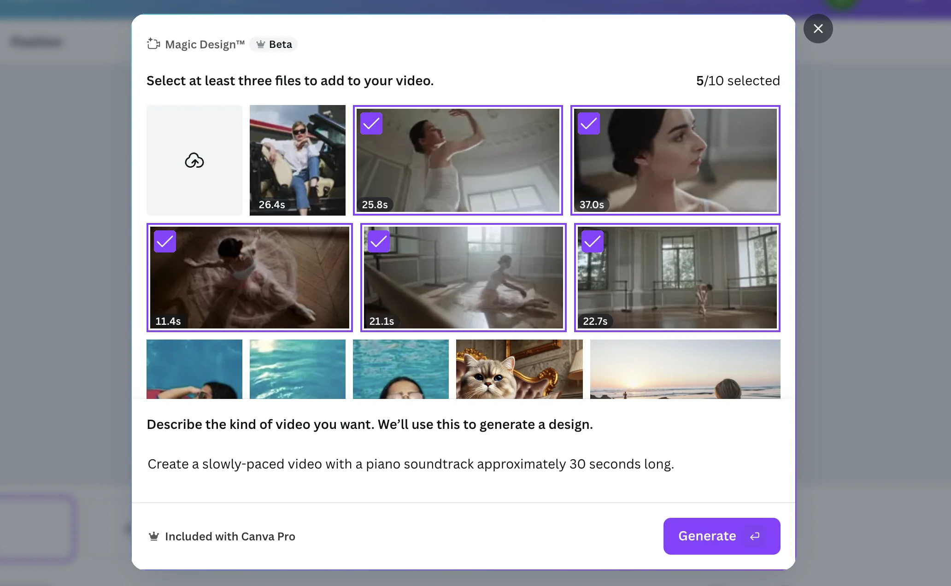
Task: Select the person with glasses in pool thumbnail
Action: (400, 369)
